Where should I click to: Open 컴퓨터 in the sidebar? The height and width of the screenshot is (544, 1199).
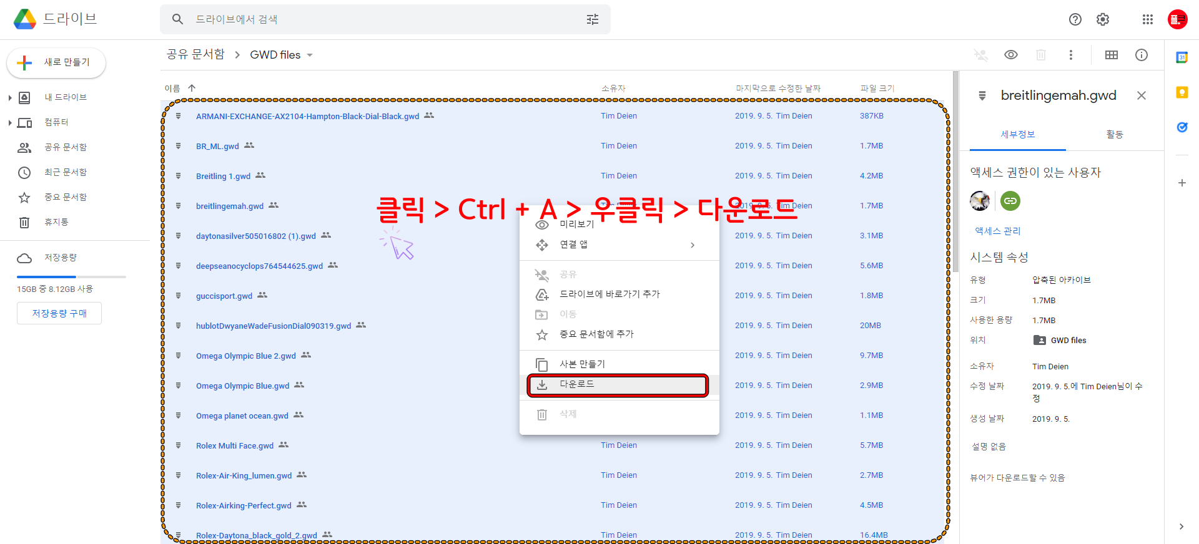pos(56,122)
